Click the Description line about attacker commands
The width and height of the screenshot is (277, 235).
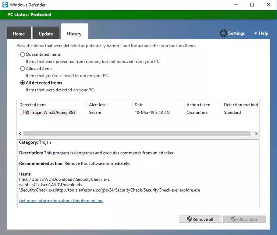pos(97,153)
